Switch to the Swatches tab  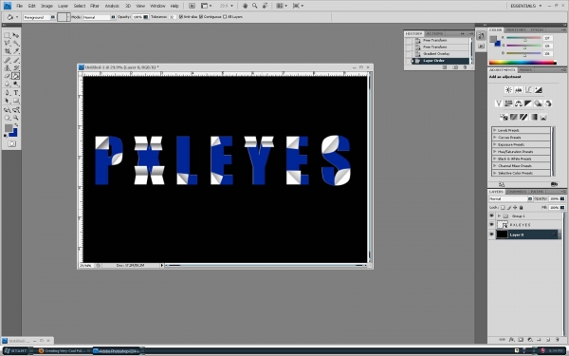pyautogui.click(x=516, y=29)
